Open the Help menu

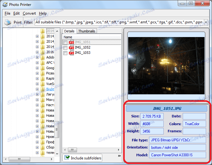click(x=43, y=13)
